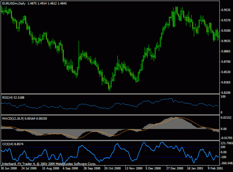Click the 9 Feb 2001 date label
This screenshot has width=233, height=172.
click(x=215, y=168)
